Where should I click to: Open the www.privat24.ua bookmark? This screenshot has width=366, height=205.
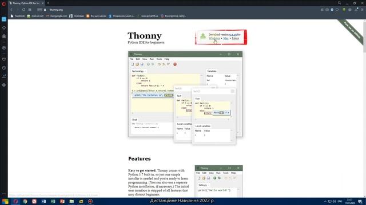pos(148,16)
